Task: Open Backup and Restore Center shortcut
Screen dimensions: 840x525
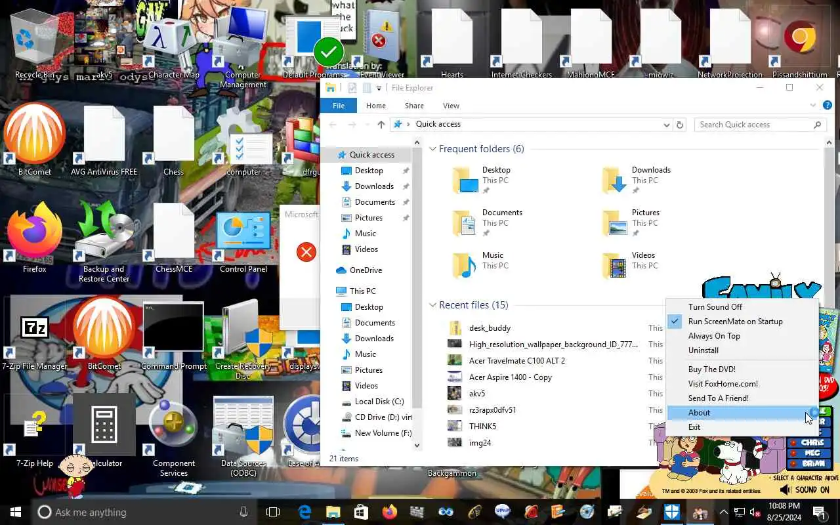Action: (x=104, y=241)
